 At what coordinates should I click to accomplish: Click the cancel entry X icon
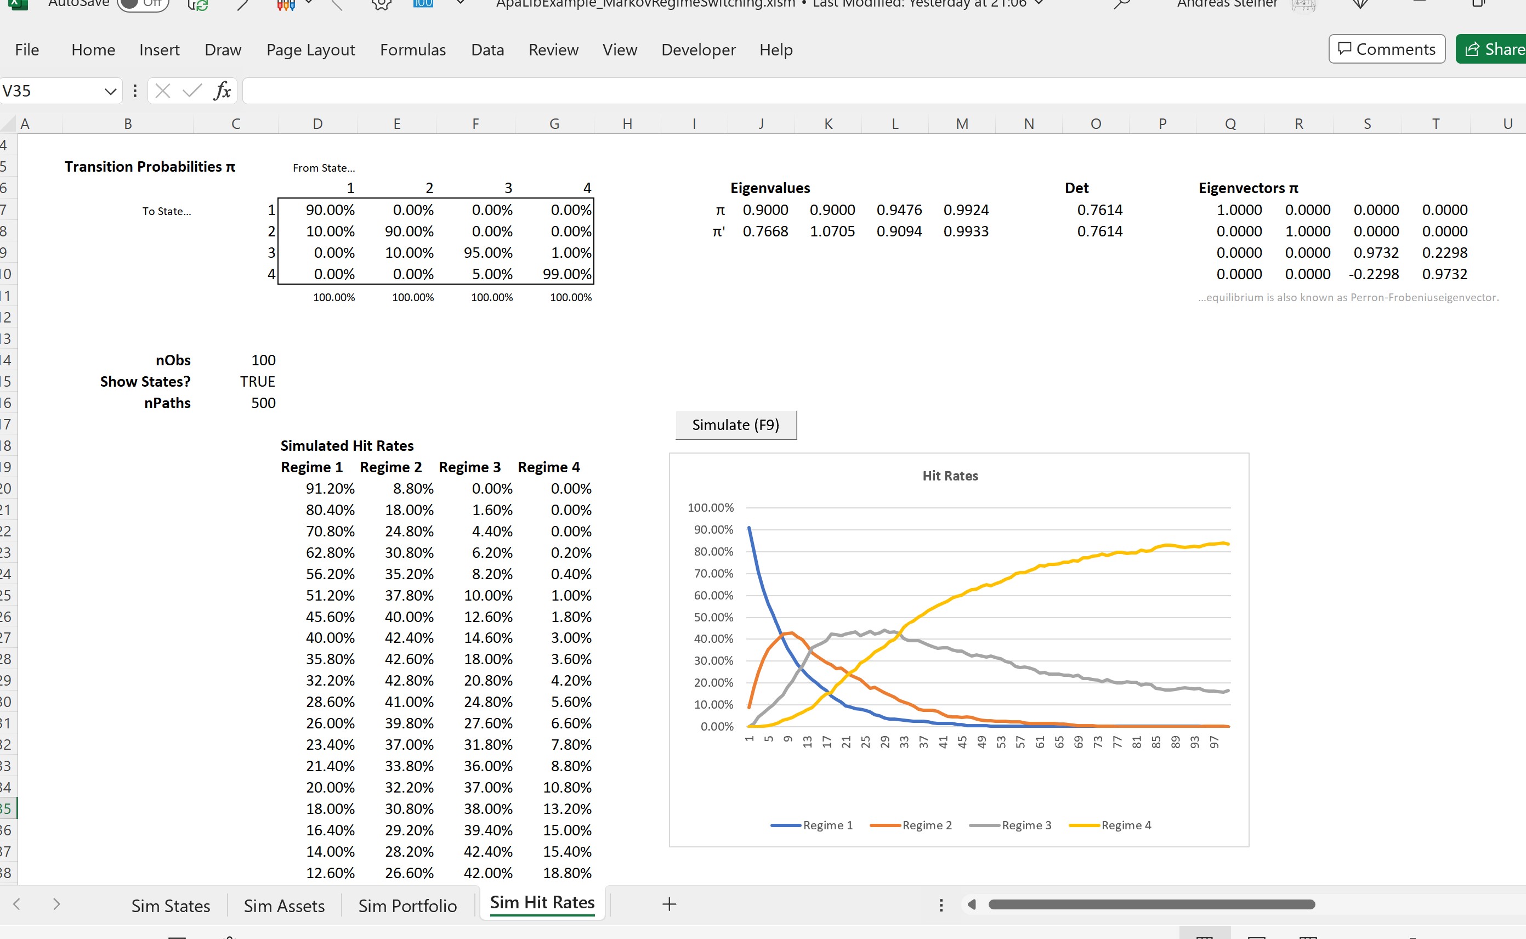click(x=163, y=91)
